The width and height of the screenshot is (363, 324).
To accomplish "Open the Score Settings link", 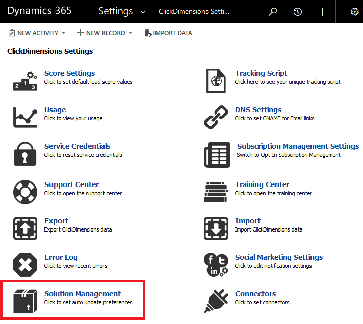I will click(70, 73).
